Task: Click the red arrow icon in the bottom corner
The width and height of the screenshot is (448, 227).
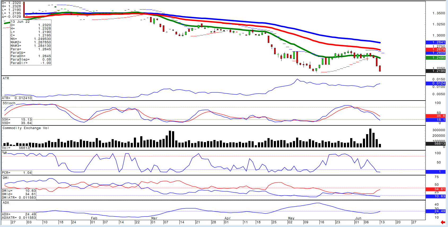Action: [443, 222]
